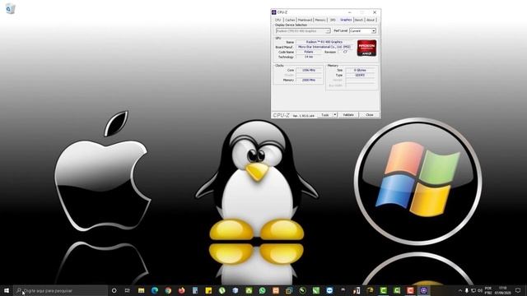Open Google Chrome from taskbar

click(168, 290)
